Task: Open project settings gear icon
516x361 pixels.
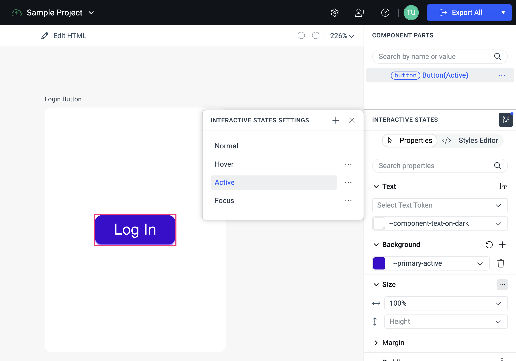Action: (334, 13)
